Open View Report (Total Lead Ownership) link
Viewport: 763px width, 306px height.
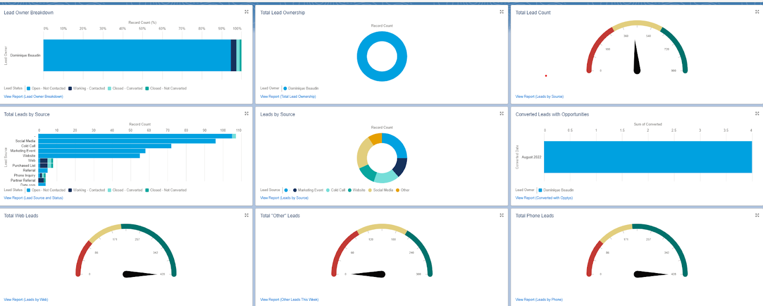pos(288,96)
